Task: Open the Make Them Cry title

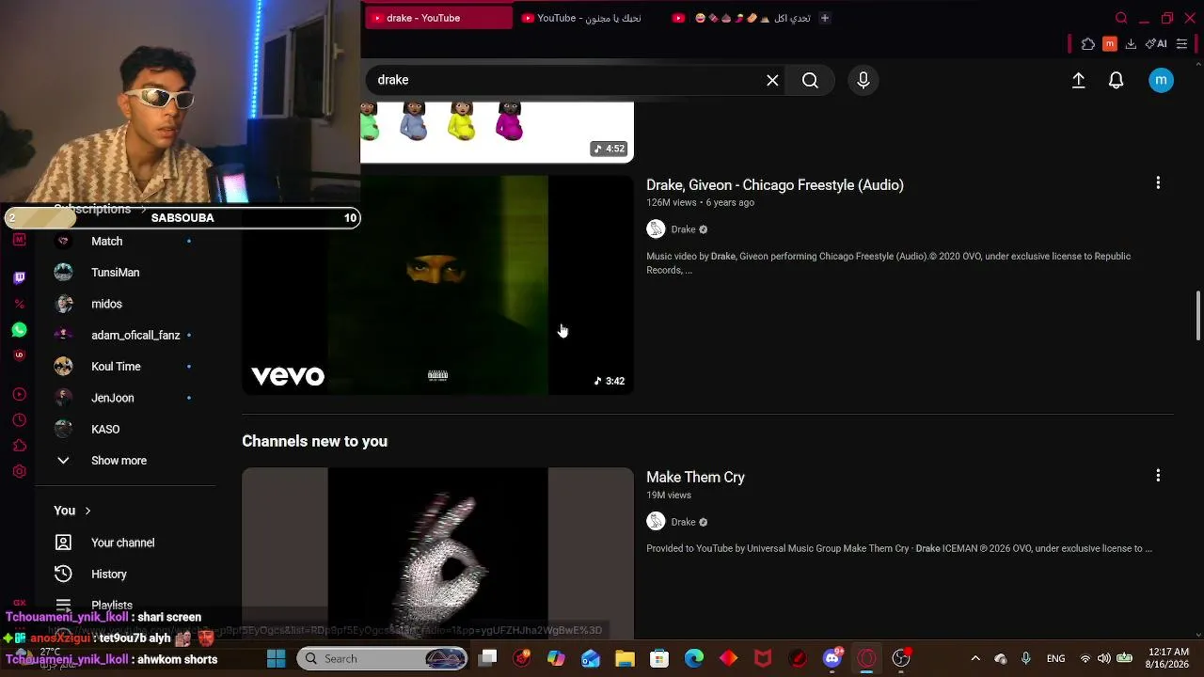Action: coord(695,478)
